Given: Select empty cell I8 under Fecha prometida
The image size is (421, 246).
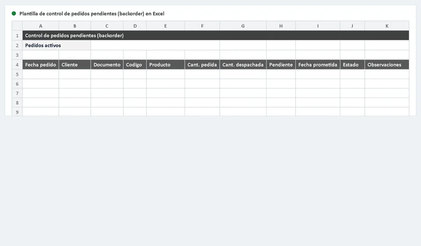Looking at the screenshot, I should point(318,102).
